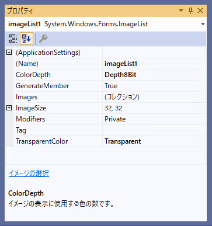212x226 pixels.
Task: Open the imageList1 object selector dropdown
Action: (x=203, y=25)
